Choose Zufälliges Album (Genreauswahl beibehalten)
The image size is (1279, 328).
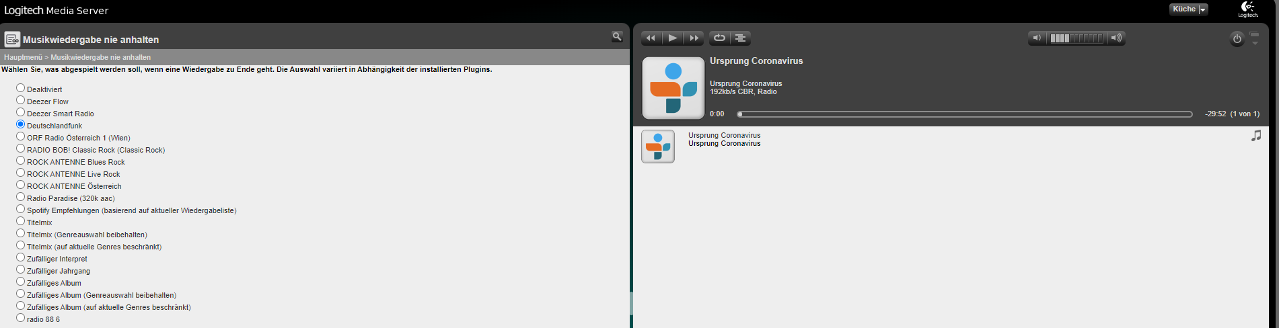[21, 294]
